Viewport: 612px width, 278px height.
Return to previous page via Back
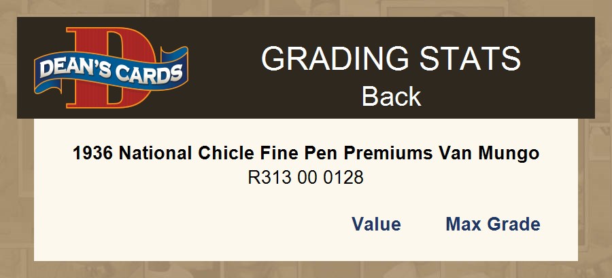[391, 97]
